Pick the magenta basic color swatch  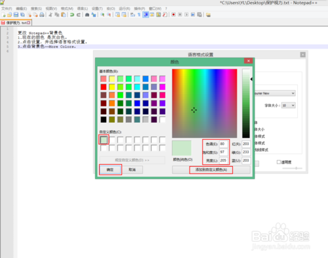162,87
